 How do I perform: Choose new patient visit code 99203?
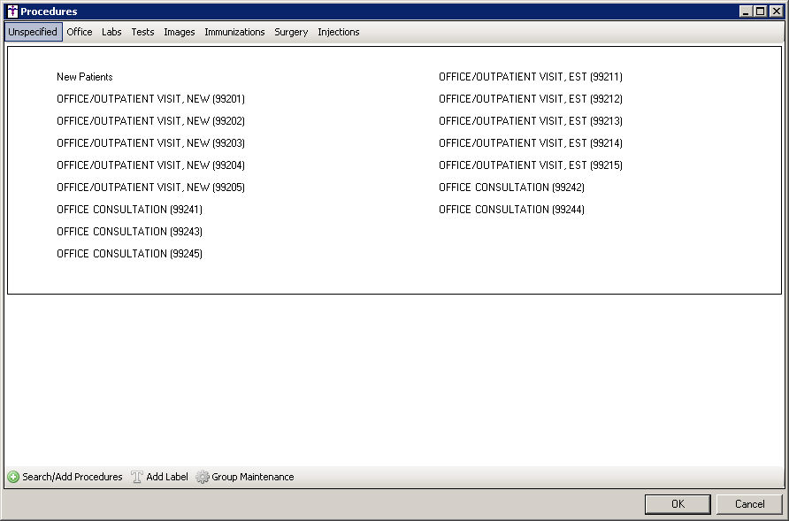pos(150,143)
